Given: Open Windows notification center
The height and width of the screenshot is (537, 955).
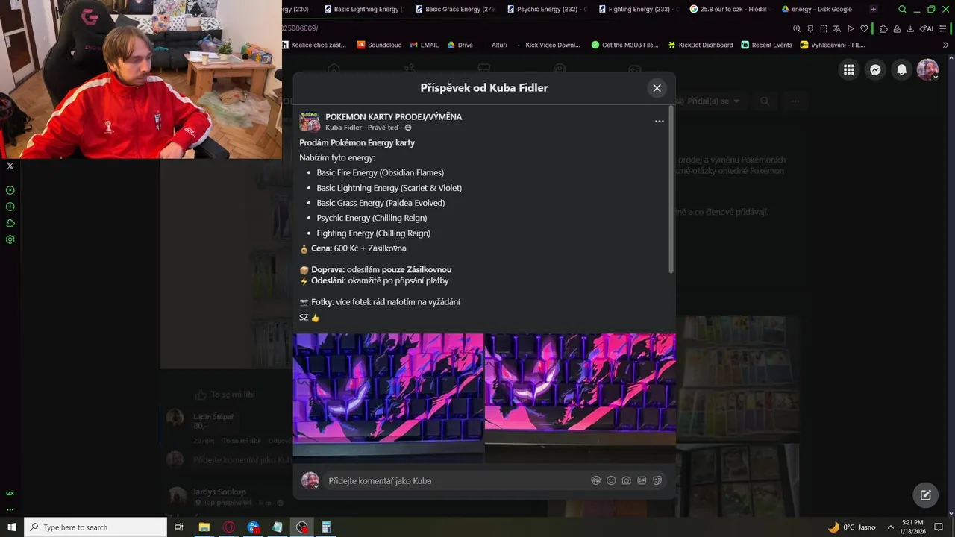Looking at the screenshot, I should (940, 527).
